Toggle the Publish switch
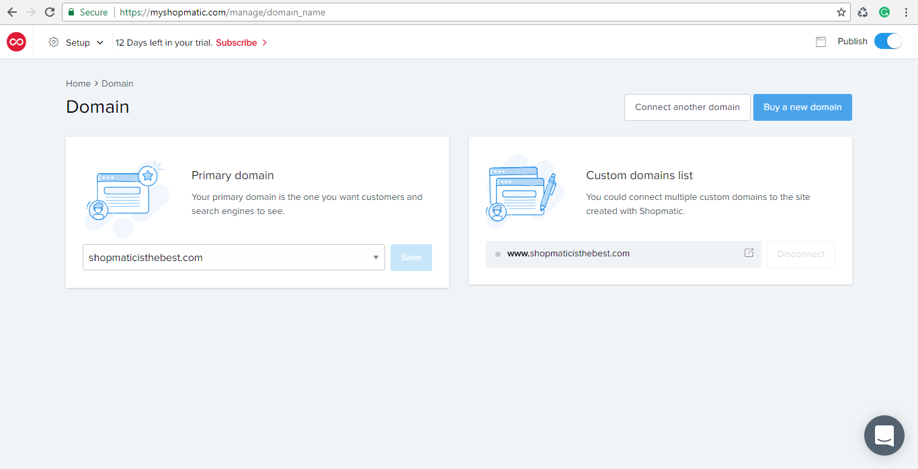 pos(888,42)
